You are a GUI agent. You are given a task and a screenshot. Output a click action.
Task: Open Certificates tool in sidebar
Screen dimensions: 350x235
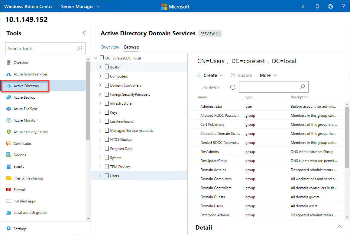click(22, 144)
